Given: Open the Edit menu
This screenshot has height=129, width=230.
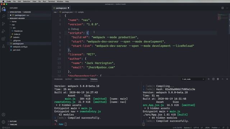Looking at the screenshot, I should pos(19,1).
